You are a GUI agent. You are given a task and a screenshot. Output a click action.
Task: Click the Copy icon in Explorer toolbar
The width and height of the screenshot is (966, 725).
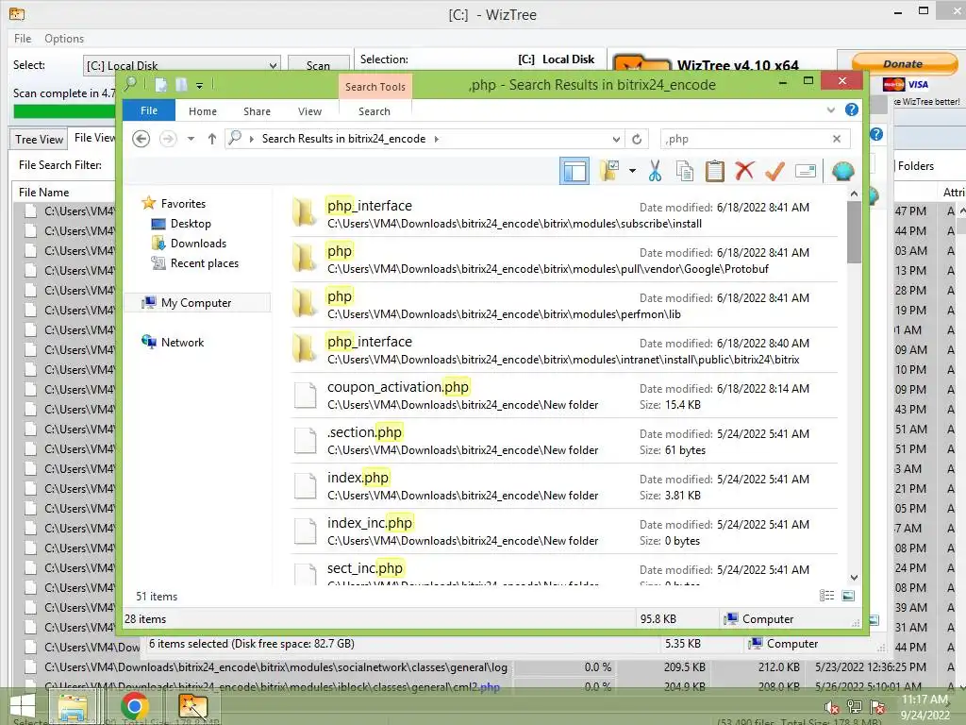click(x=685, y=171)
